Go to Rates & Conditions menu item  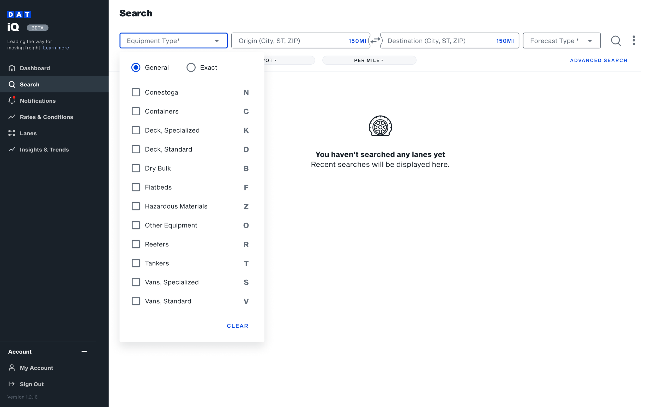pos(46,117)
